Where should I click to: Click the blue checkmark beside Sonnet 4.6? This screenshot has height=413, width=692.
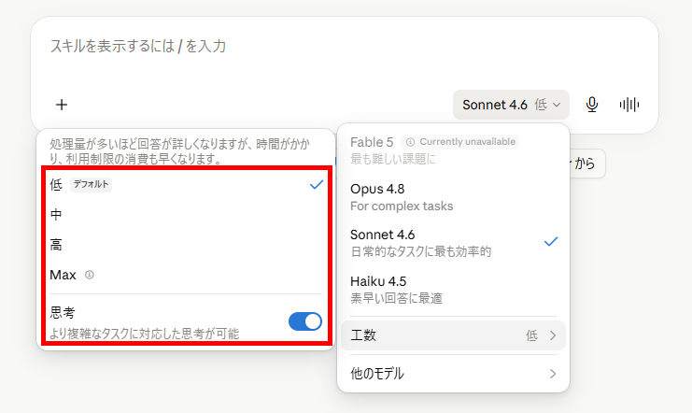coord(551,242)
